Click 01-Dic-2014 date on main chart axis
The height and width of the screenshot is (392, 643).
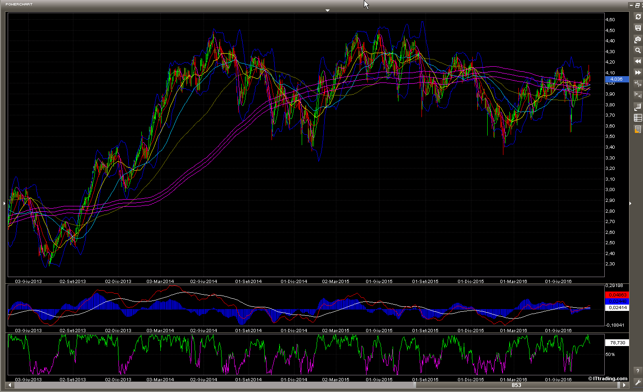294,282
